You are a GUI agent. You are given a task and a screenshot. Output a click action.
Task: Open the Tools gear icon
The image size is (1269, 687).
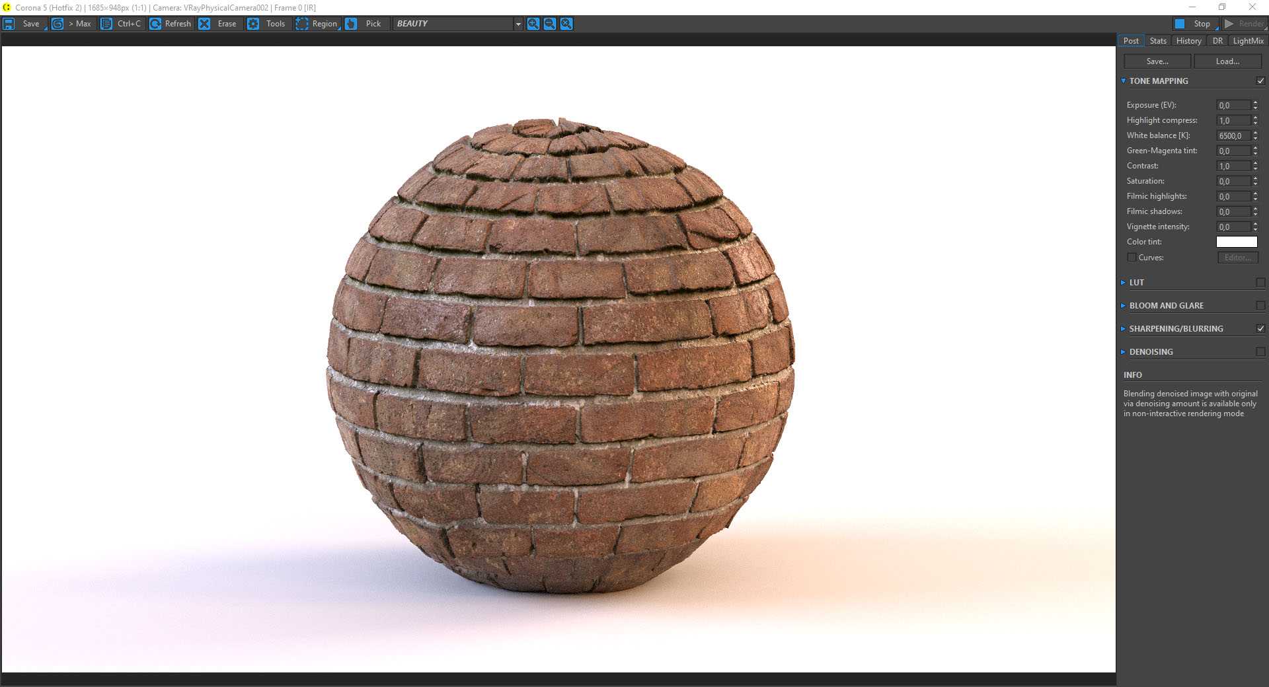coord(253,24)
